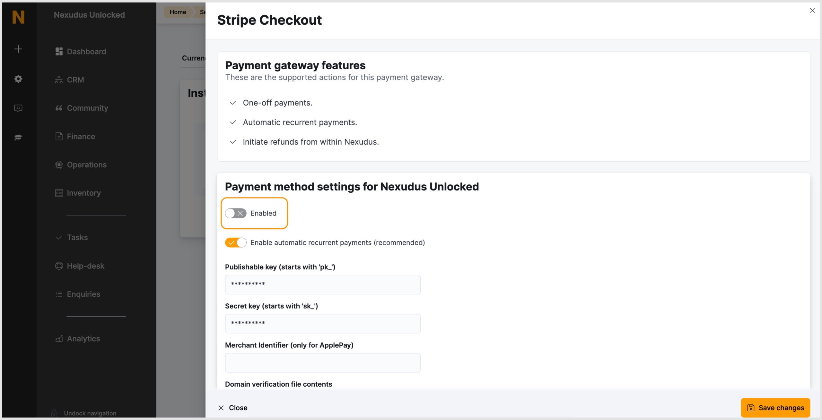Image resolution: width=822 pixels, height=420 pixels.
Task: Select the graduation cap icon
Action: (18, 137)
